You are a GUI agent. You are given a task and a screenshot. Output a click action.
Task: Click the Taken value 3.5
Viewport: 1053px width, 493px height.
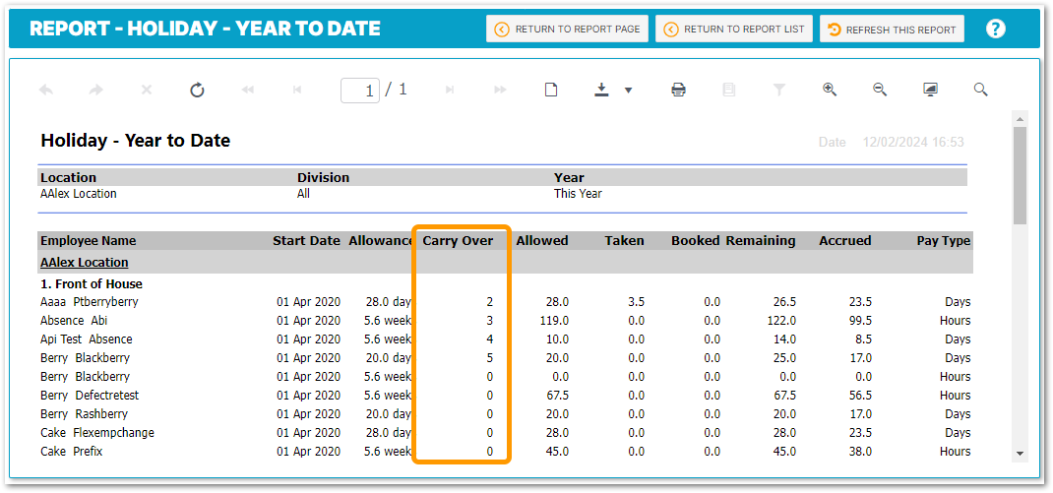coord(636,301)
